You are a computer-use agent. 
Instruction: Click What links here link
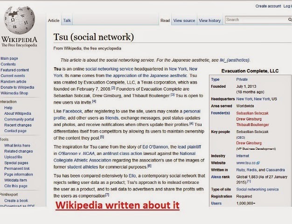pyautogui.click(x=17, y=146)
